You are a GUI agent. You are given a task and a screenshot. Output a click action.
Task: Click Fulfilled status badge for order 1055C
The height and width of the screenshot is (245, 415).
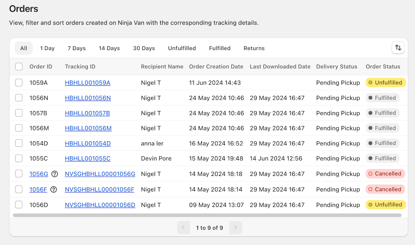[x=382, y=158]
